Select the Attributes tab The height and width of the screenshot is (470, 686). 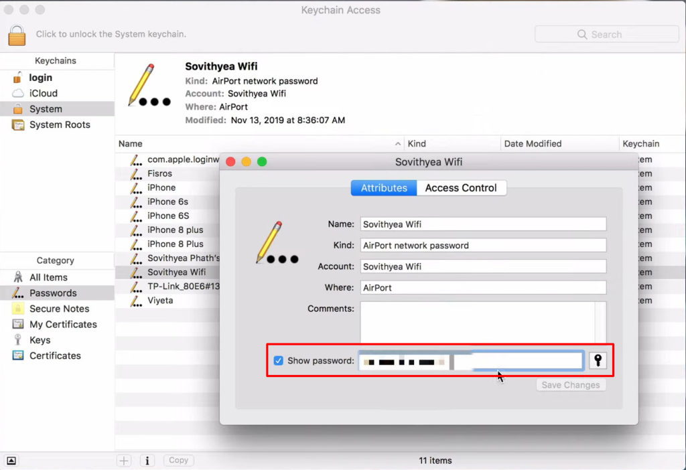[383, 187]
